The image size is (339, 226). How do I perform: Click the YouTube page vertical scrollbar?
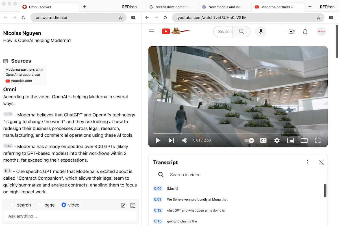[336, 41]
